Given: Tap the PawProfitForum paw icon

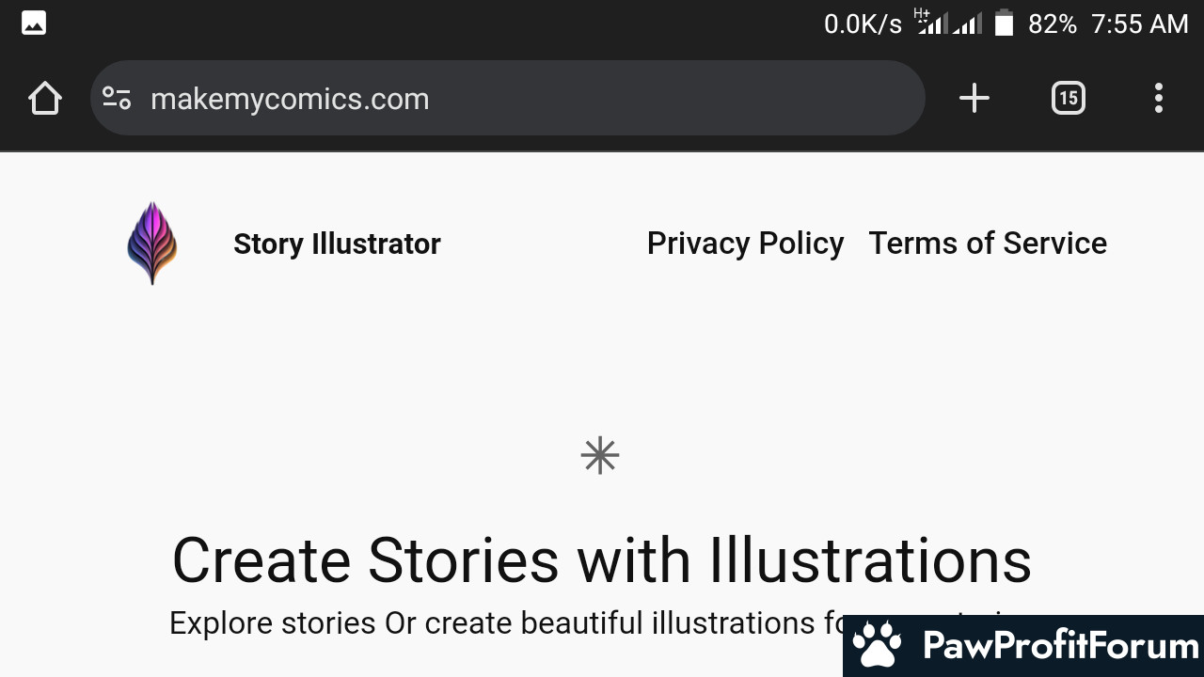Looking at the screenshot, I should click(877, 645).
